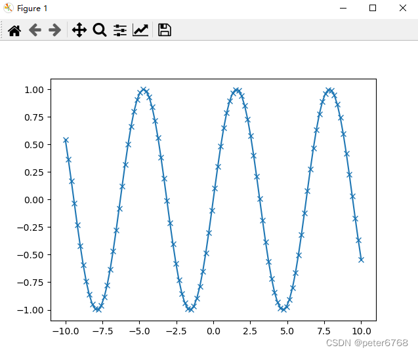Image resolution: width=418 pixels, height=354 pixels.
Task: Activate the Zoom to rectangle tool
Action: coord(100,30)
